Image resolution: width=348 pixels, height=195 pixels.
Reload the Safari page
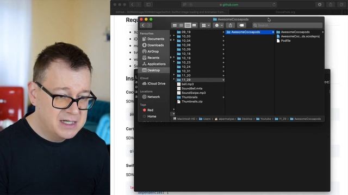pyautogui.click(x=274, y=5)
